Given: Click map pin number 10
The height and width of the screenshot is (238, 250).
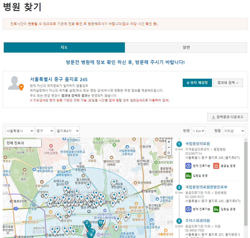Looking at the screenshot, I should (100, 222).
